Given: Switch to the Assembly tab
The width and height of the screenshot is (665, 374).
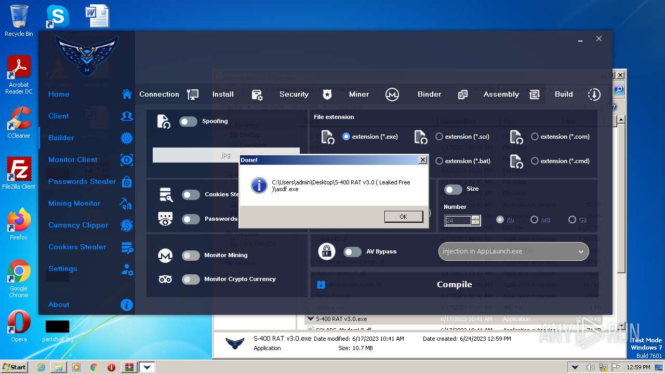Looking at the screenshot, I should 501,94.
